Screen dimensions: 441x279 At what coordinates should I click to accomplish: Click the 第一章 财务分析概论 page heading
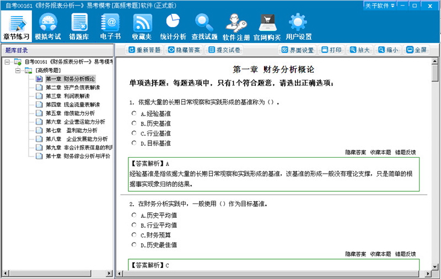click(x=273, y=69)
